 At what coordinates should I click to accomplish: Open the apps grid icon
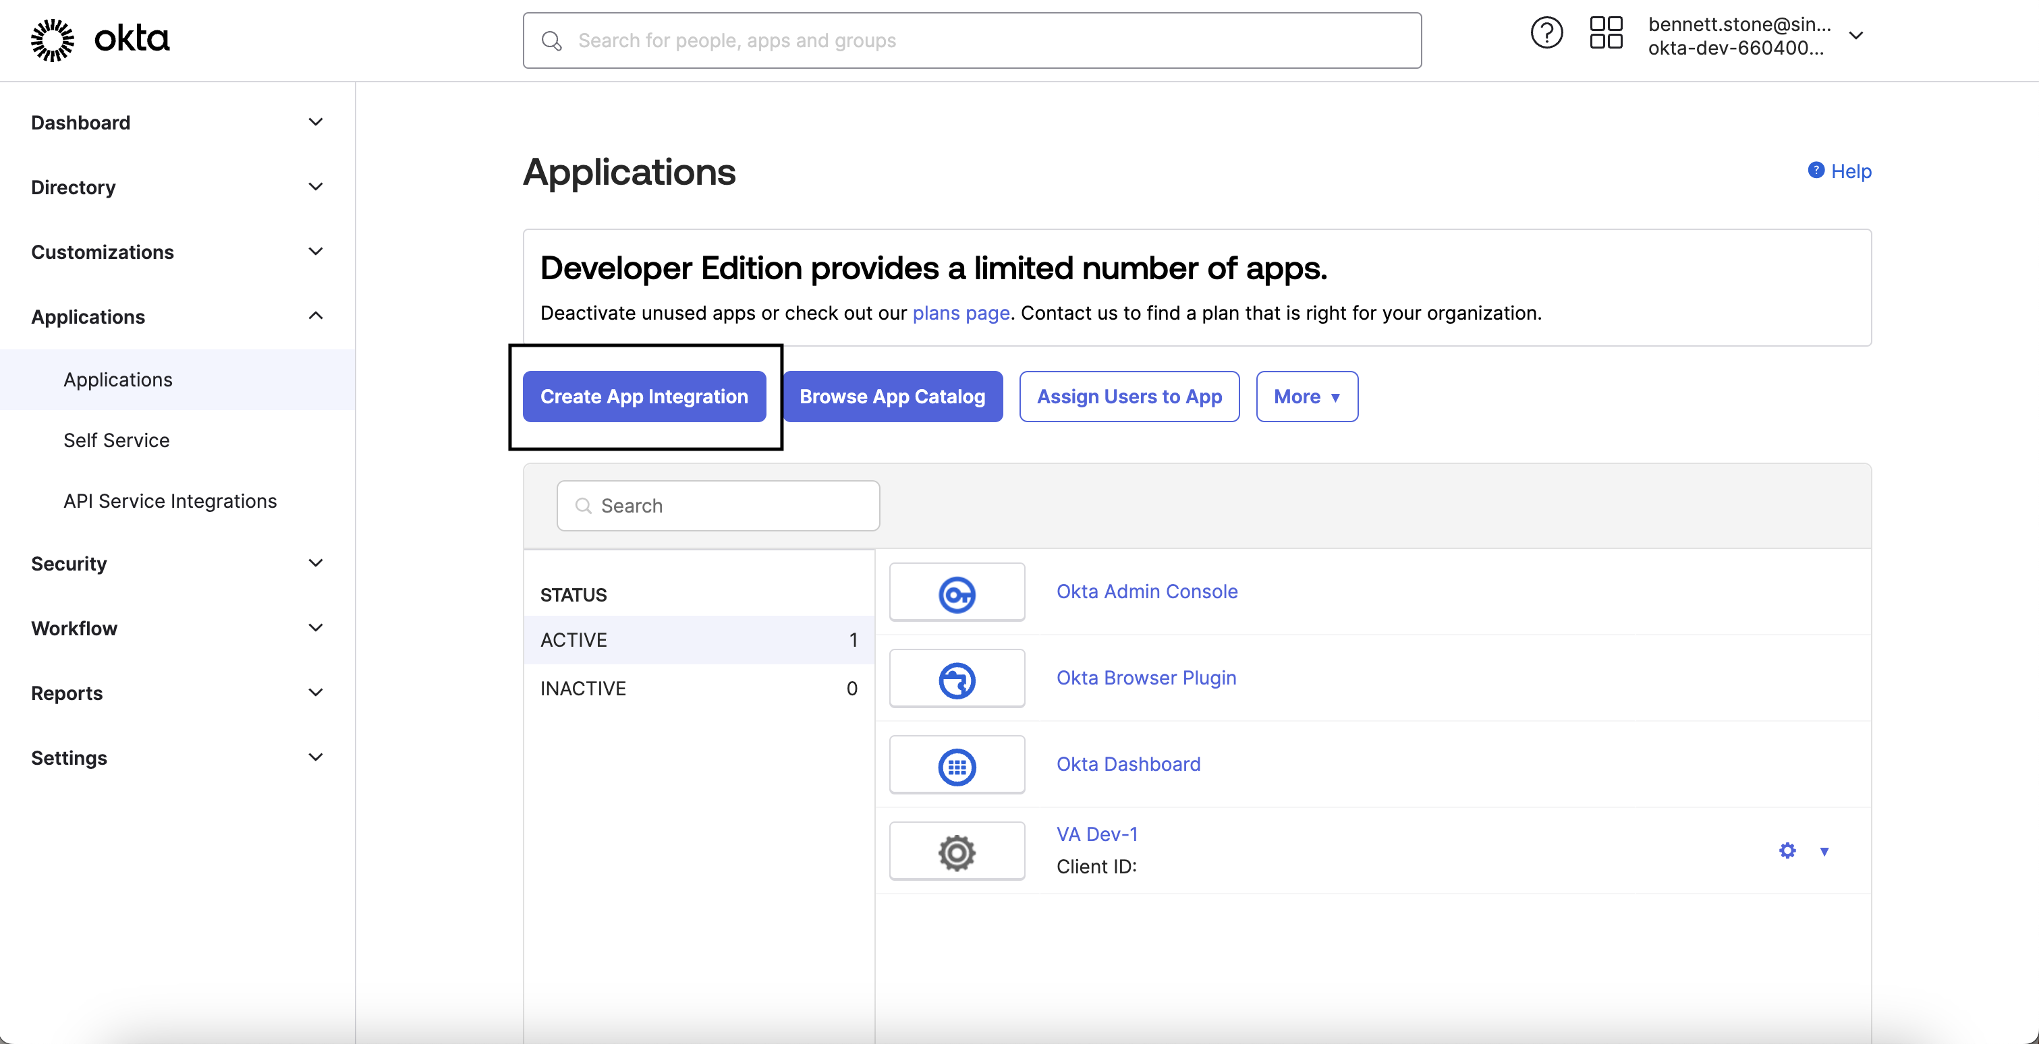(x=1605, y=34)
